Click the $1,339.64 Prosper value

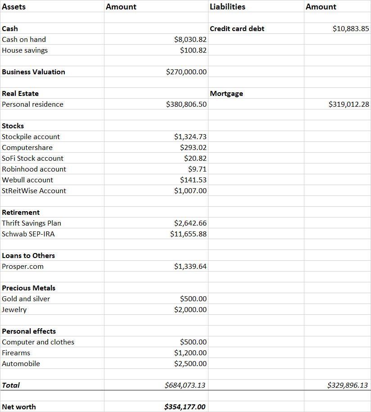(190, 267)
